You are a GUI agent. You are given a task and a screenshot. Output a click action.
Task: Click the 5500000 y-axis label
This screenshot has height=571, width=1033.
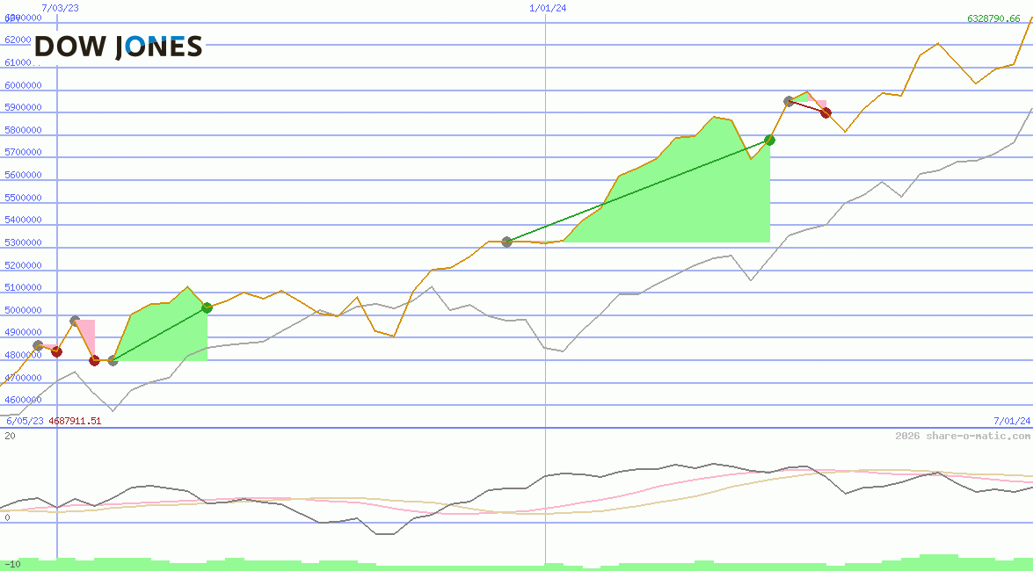coord(23,198)
